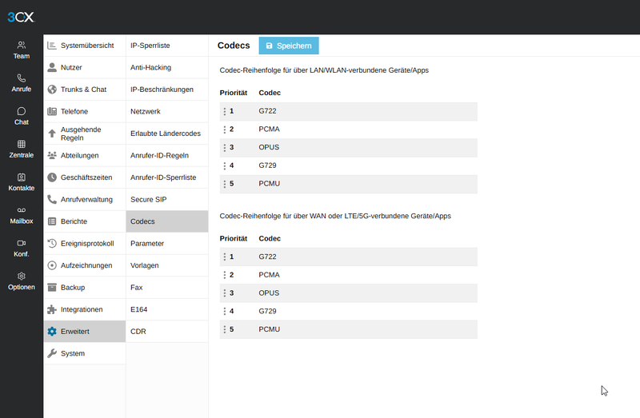Grab LAN G729 row drag handle
Image resolution: width=640 pixels, height=418 pixels.
tap(225, 166)
